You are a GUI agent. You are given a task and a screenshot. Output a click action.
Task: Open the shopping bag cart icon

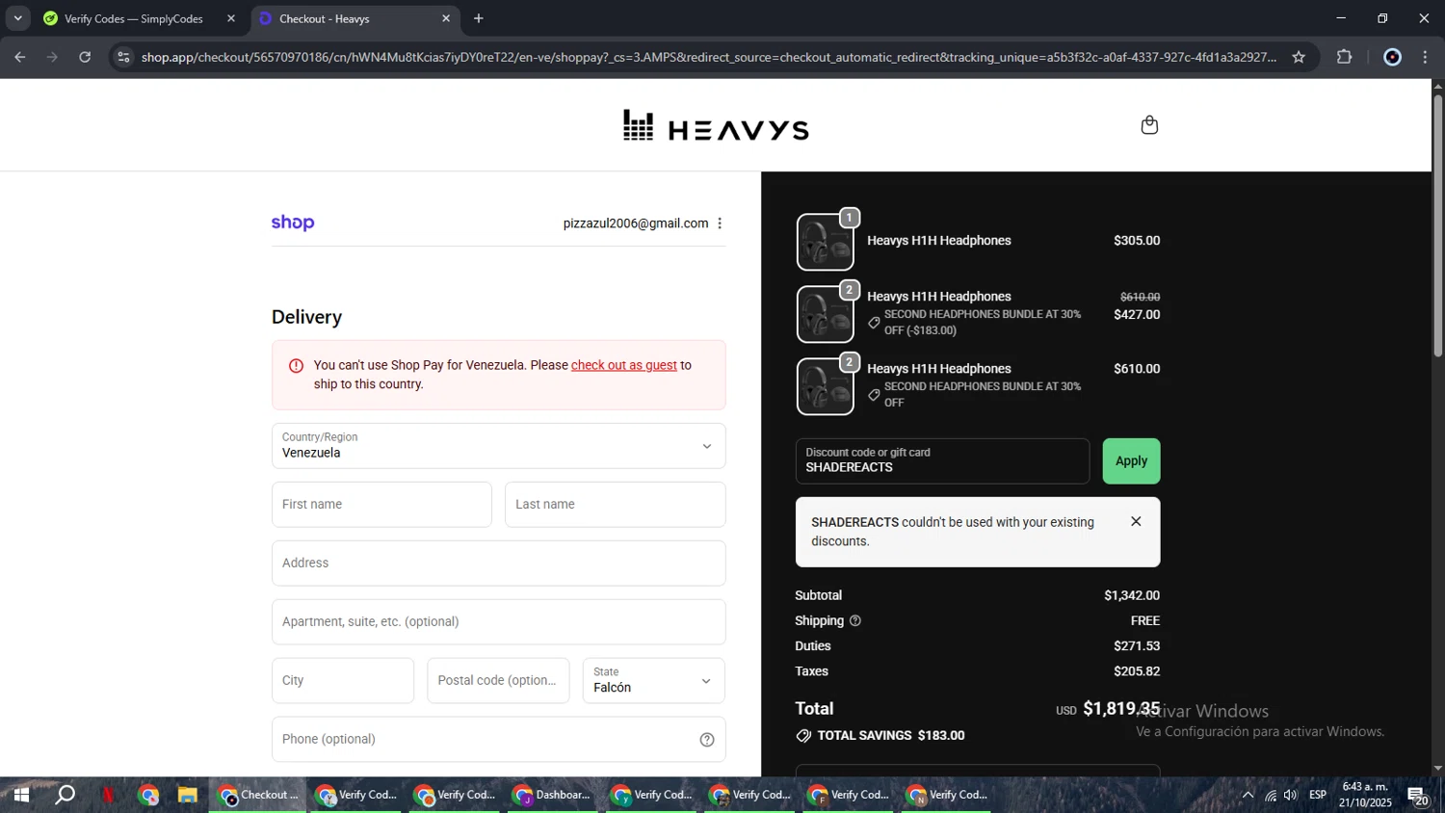point(1149,125)
